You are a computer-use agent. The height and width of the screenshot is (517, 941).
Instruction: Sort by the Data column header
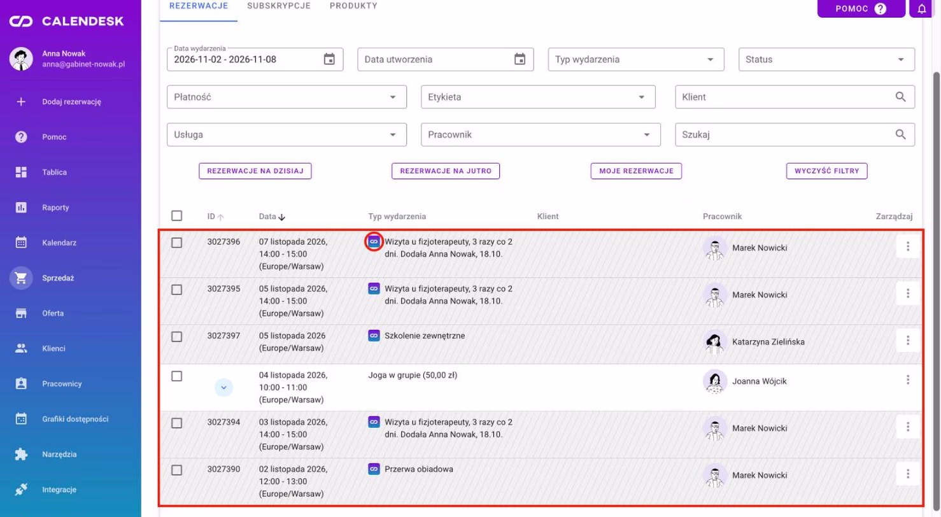(272, 216)
